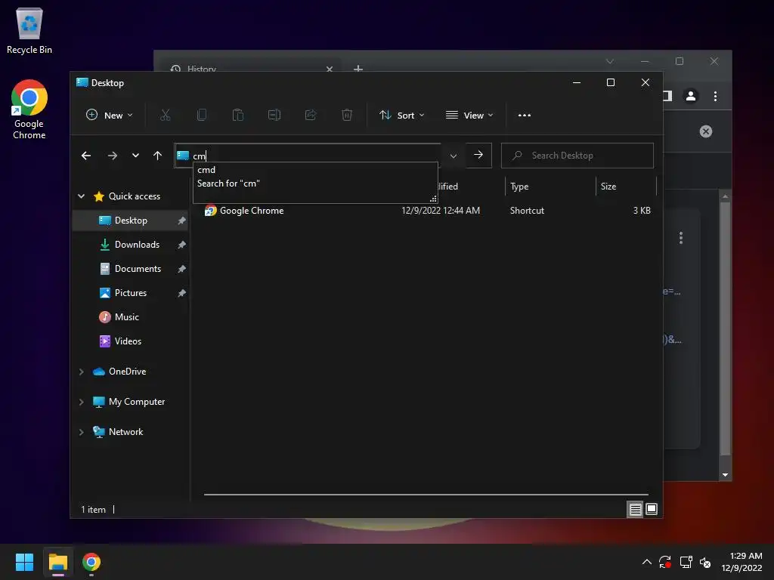
Task: Open Desktop in Quick access
Action: [131, 221]
